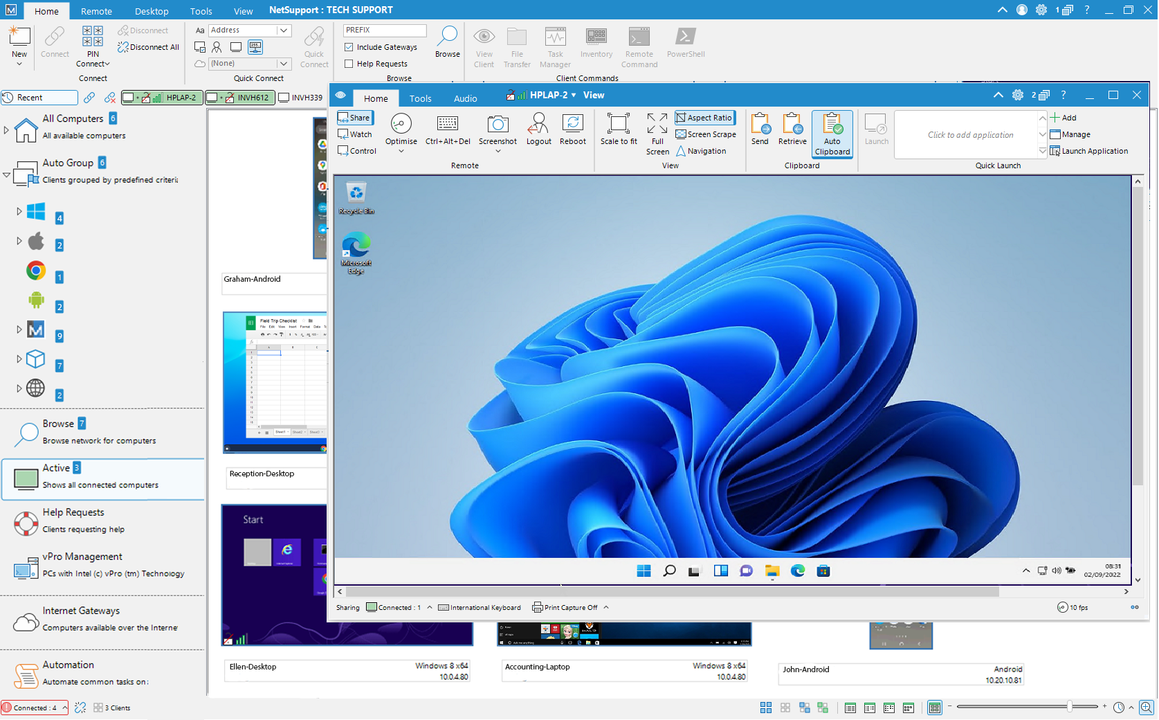Open the Remote ribbon tab

click(x=96, y=11)
